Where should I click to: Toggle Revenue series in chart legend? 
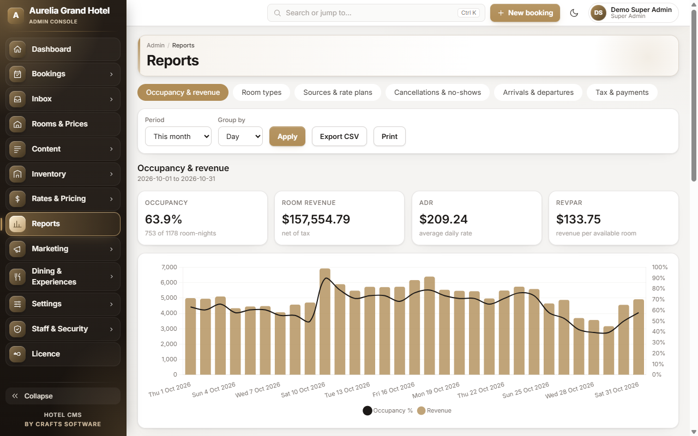(434, 410)
